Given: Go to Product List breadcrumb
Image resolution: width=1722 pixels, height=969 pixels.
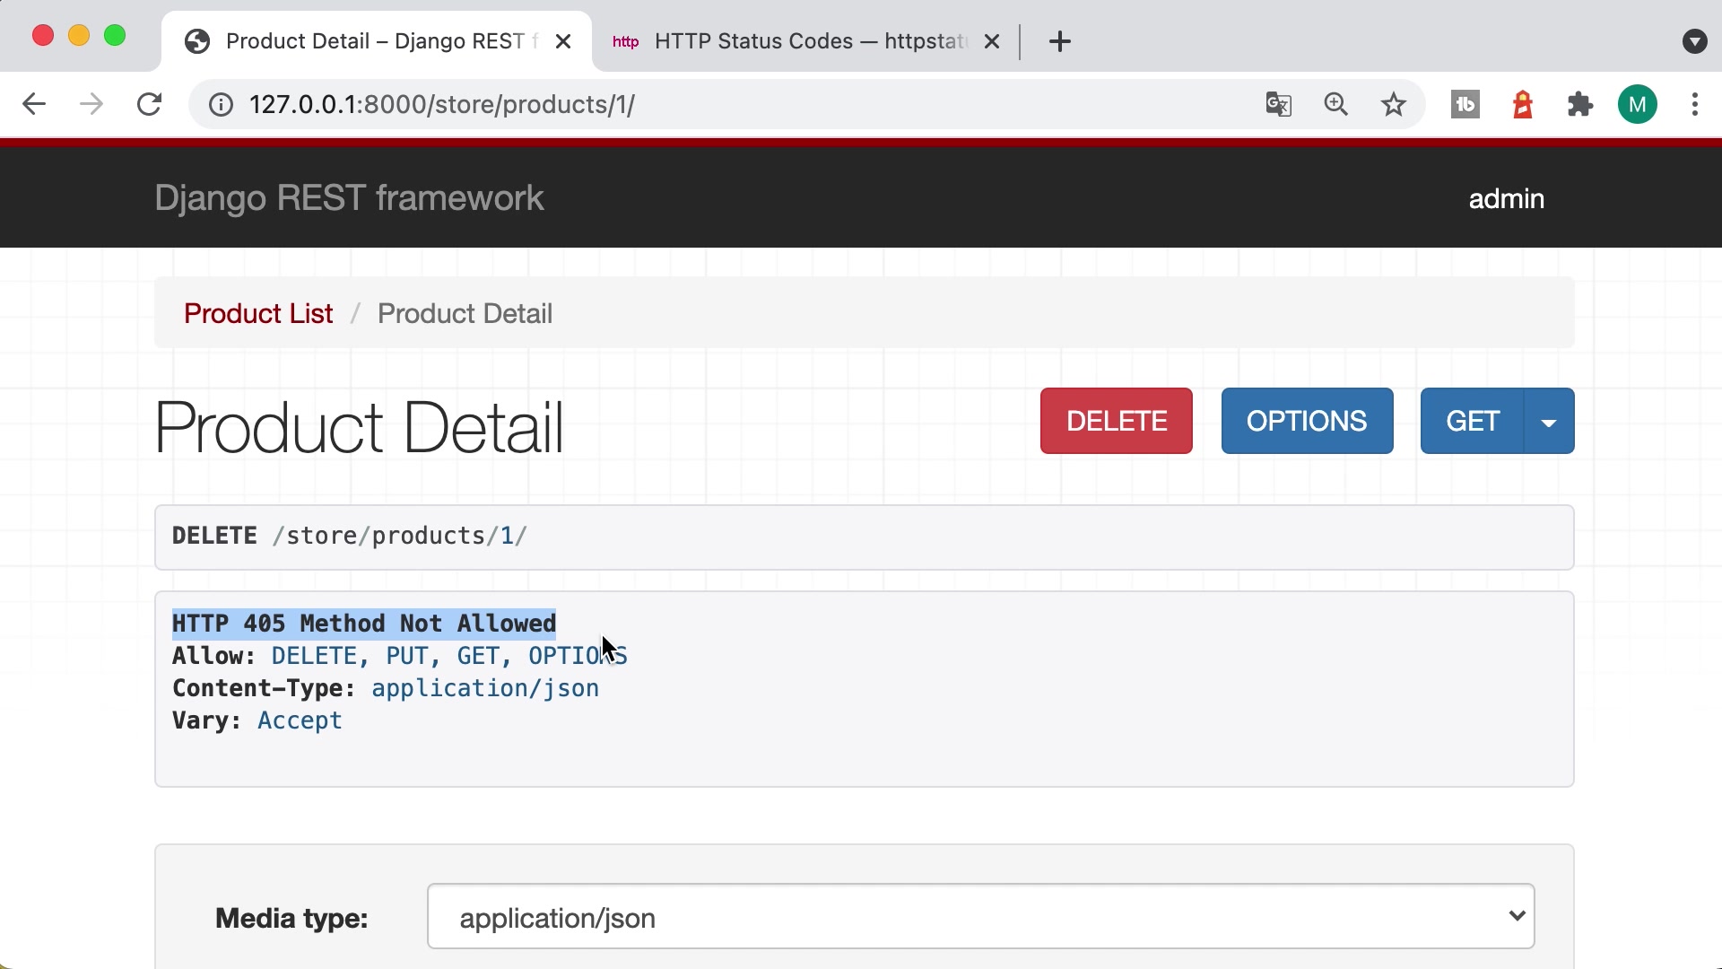Looking at the screenshot, I should [258, 313].
